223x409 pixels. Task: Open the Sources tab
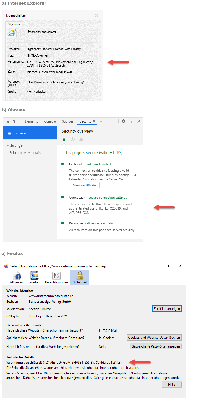(x=68, y=121)
